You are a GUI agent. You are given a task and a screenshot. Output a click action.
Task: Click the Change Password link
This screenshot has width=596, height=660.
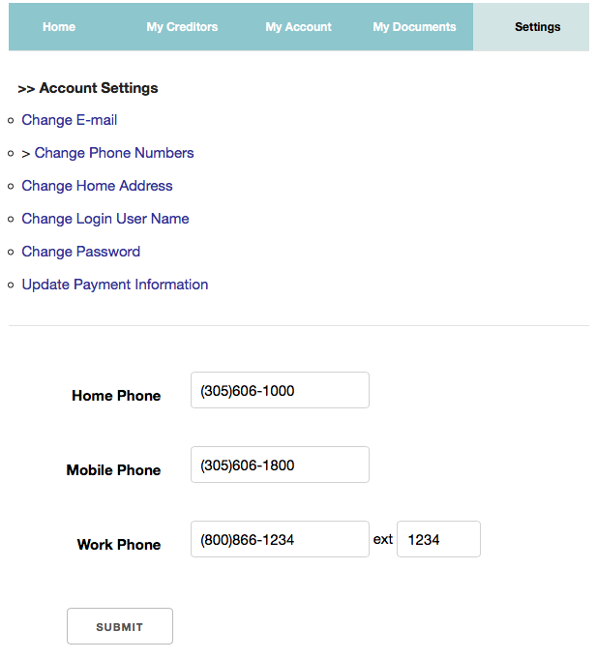tap(81, 252)
